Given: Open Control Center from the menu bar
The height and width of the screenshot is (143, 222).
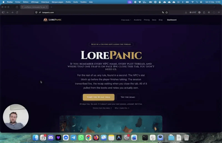Looking at the screenshot, I should click(201, 2).
